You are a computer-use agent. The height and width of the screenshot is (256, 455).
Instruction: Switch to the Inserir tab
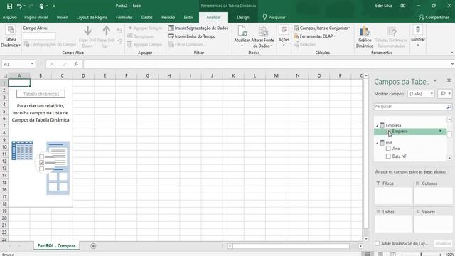coord(62,17)
